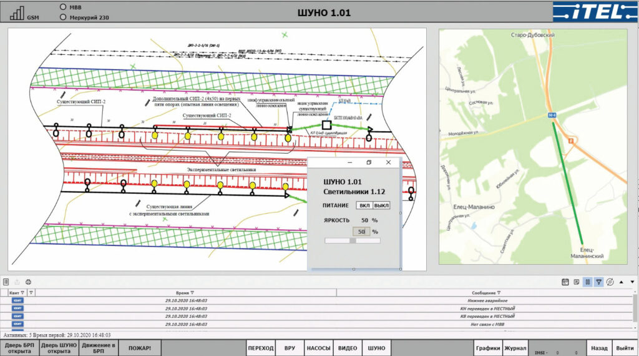Switch power off with ВЫКЛ
The width and height of the screenshot is (639, 356).
(381, 205)
